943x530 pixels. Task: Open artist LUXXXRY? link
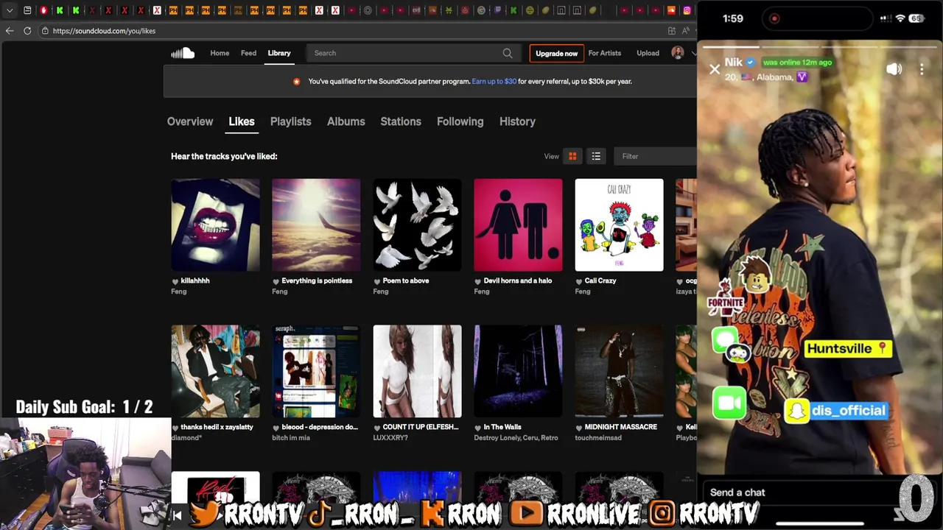pos(390,438)
